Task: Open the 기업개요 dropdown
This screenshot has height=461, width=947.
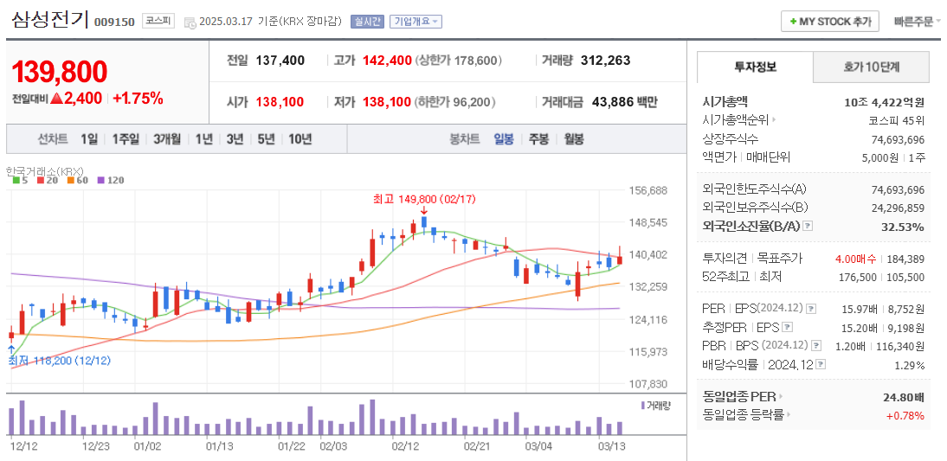Action: pos(416,21)
